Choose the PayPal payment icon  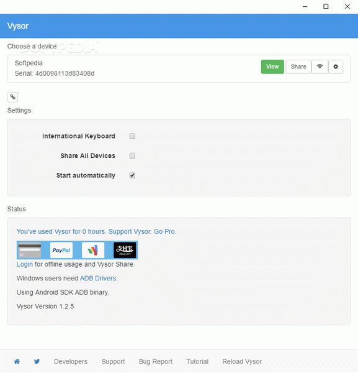(x=61, y=250)
